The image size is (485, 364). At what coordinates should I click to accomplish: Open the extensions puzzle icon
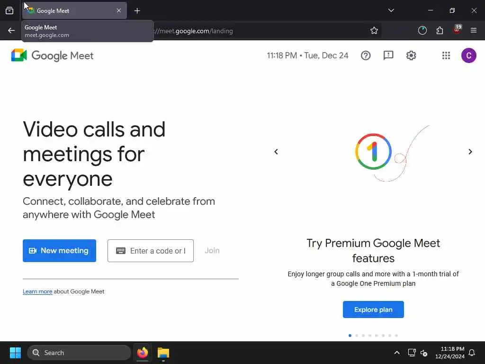click(x=440, y=31)
